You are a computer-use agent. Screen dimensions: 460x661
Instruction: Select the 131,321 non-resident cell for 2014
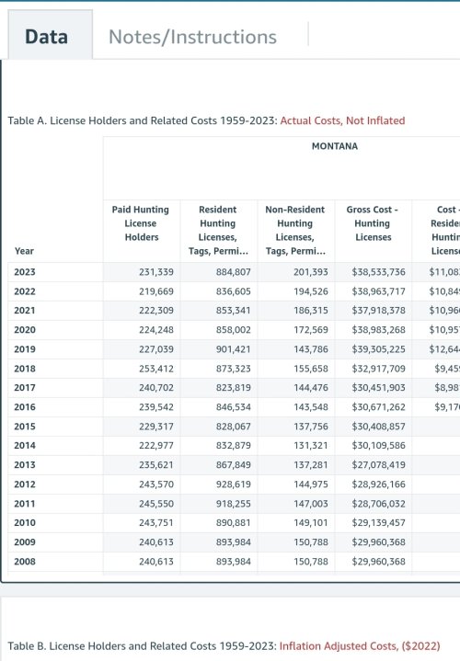(311, 446)
